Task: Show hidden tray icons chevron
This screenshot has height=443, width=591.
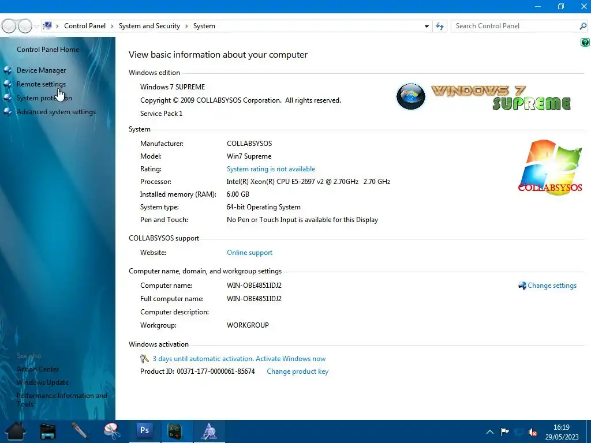Action: (x=489, y=432)
